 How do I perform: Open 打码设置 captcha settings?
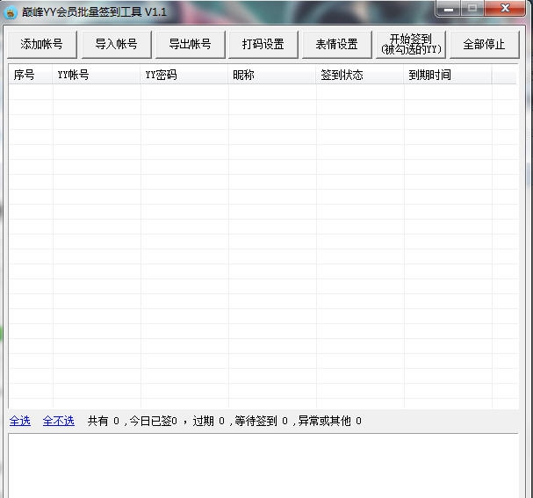point(263,44)
